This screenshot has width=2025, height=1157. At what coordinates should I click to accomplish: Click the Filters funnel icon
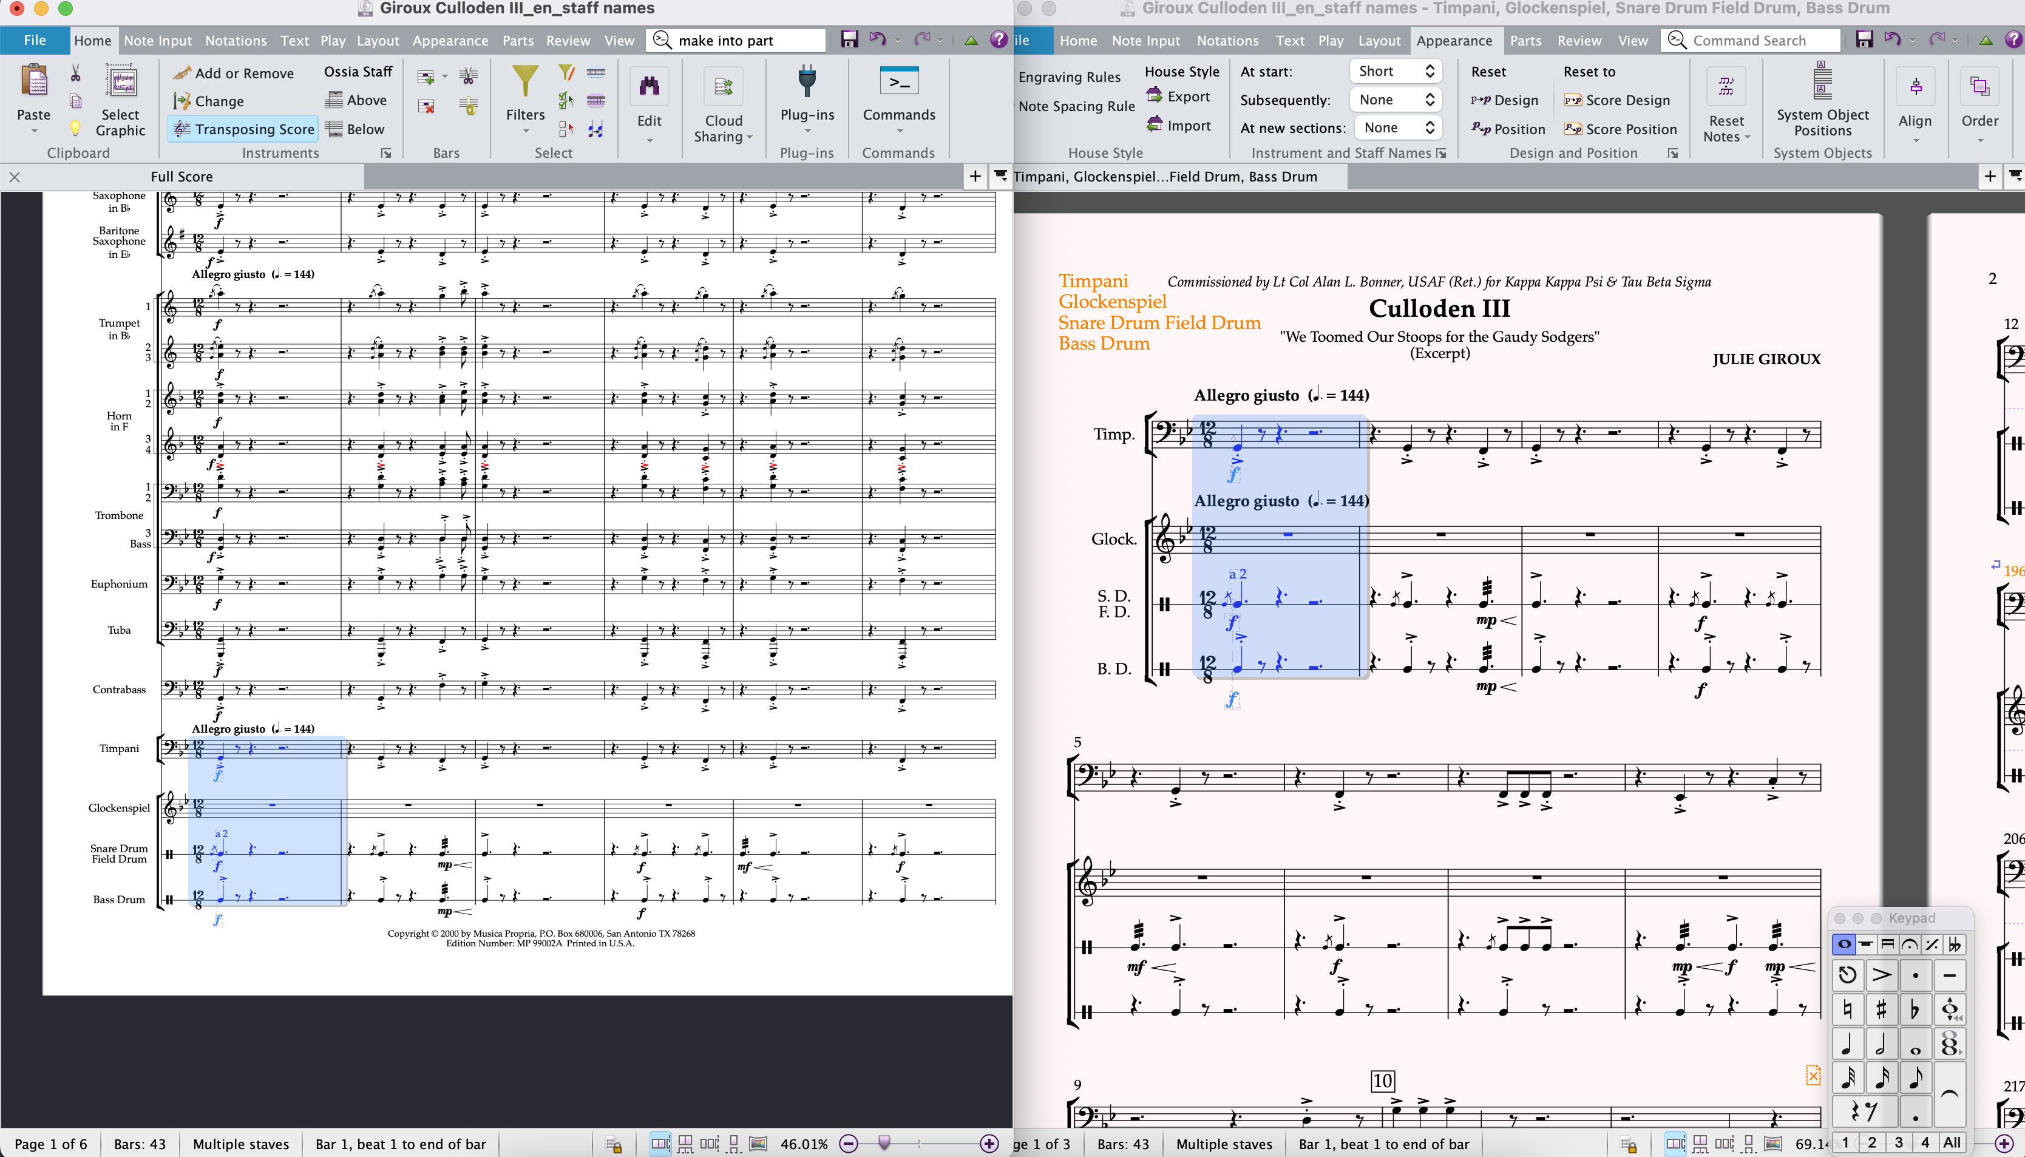(524, 82)
